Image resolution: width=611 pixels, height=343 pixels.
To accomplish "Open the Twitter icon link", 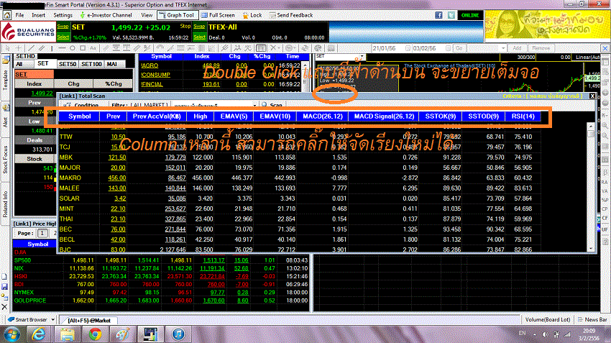I will point(451,15).
